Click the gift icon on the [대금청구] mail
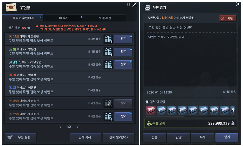The height and width of the screenshot is (146, 243). pos(108,64)
